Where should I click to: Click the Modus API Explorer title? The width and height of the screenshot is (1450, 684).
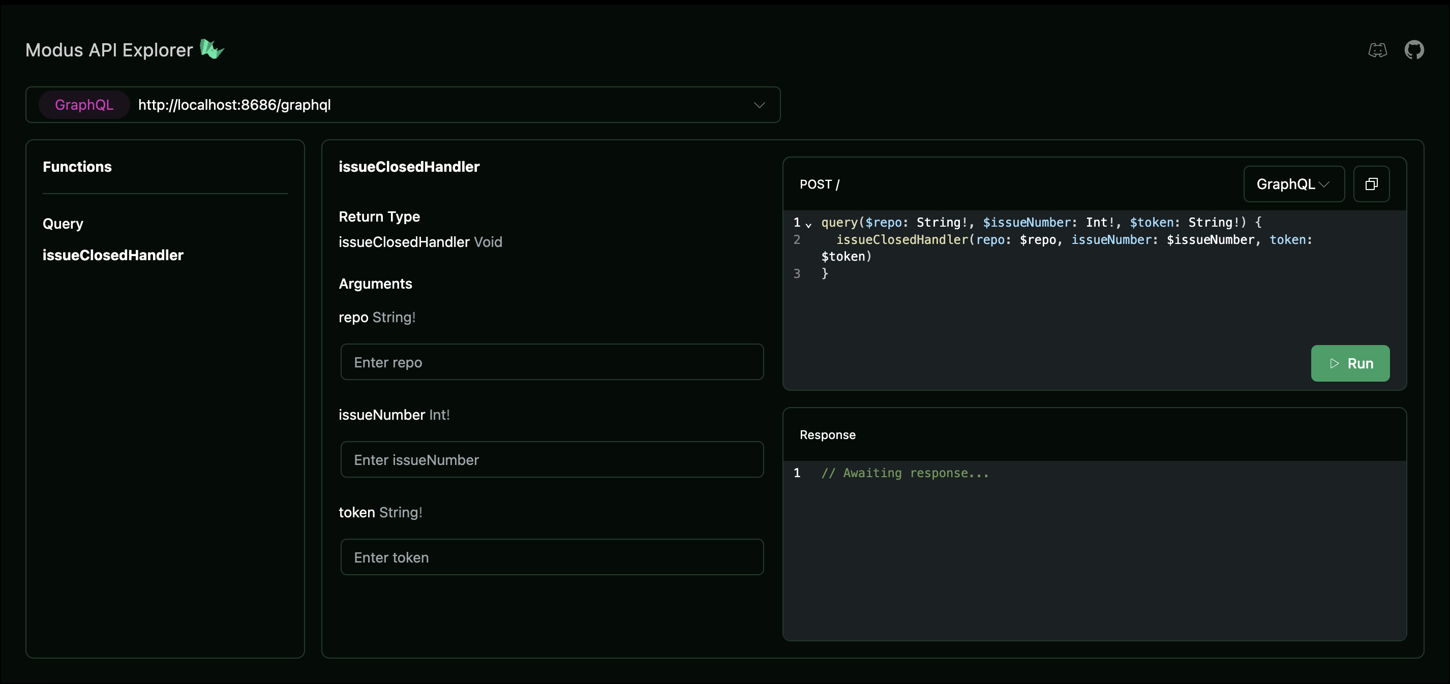point(109,50)
